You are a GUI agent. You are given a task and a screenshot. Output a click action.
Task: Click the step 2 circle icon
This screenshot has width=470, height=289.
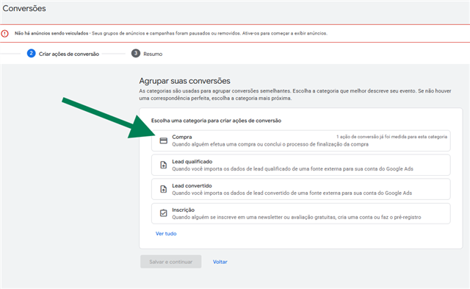coord(31,54)
